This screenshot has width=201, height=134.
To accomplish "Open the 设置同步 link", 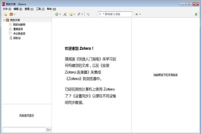I will coord(82,96).
